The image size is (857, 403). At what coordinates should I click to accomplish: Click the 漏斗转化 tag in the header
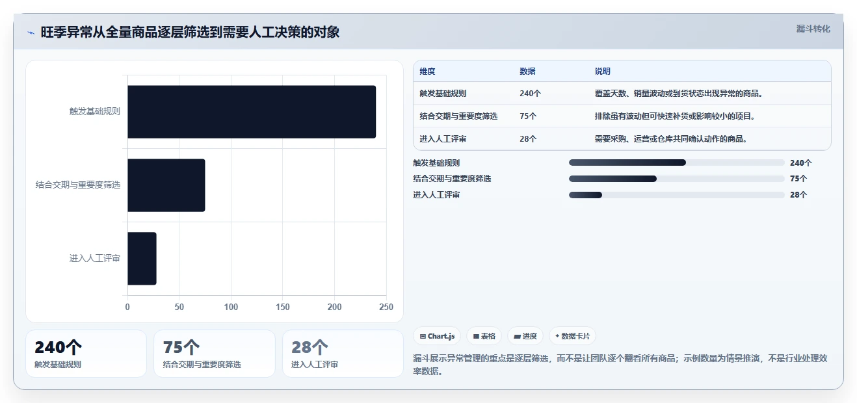pos(813,29)
